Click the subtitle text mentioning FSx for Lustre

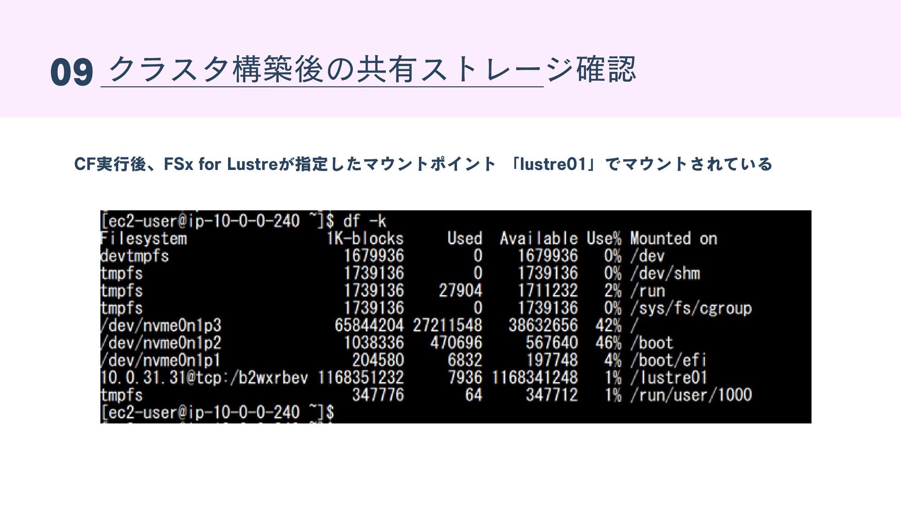coord(423,164)
